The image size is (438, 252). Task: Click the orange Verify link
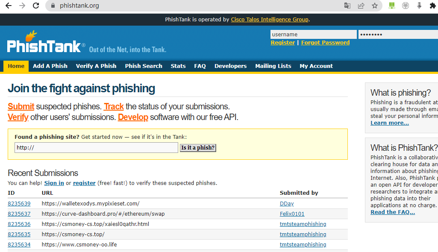click(x=18, y=117)
